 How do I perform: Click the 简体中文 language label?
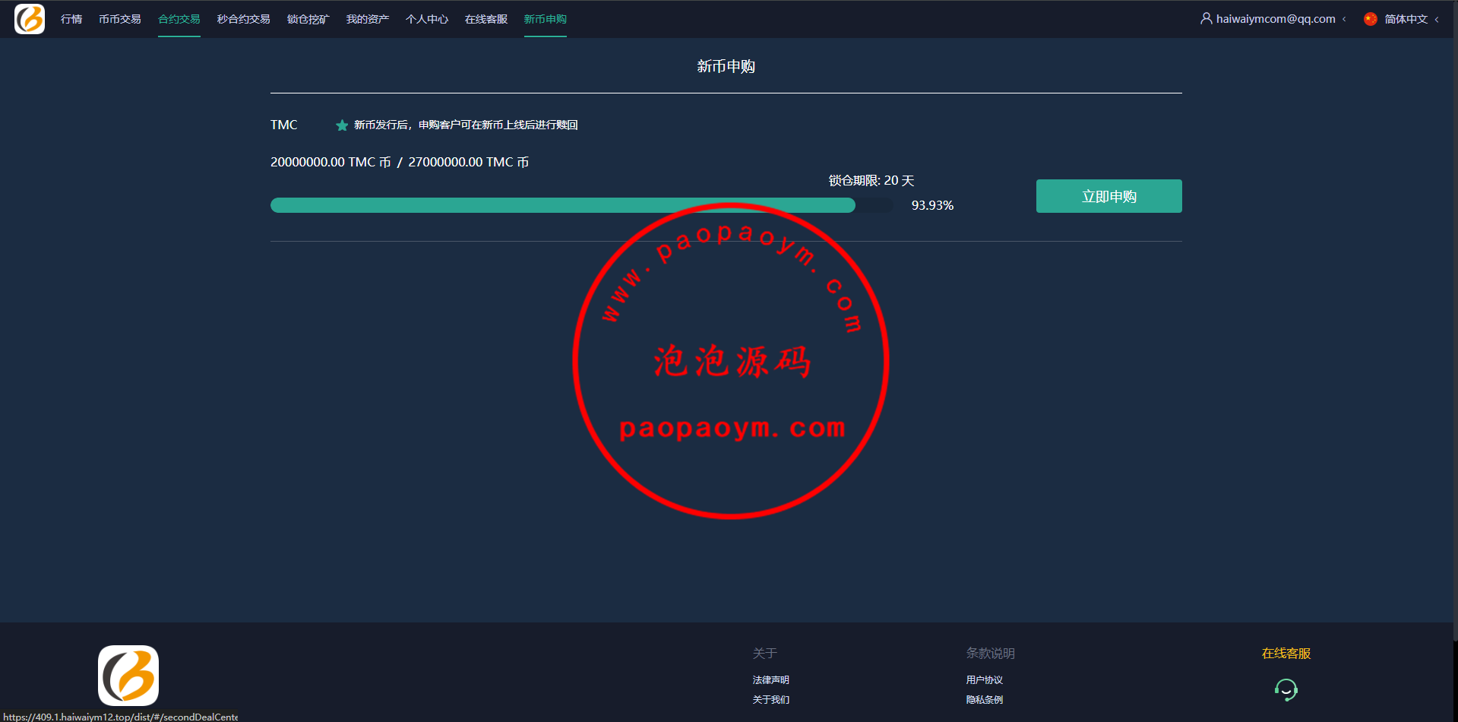[1406, 19]
